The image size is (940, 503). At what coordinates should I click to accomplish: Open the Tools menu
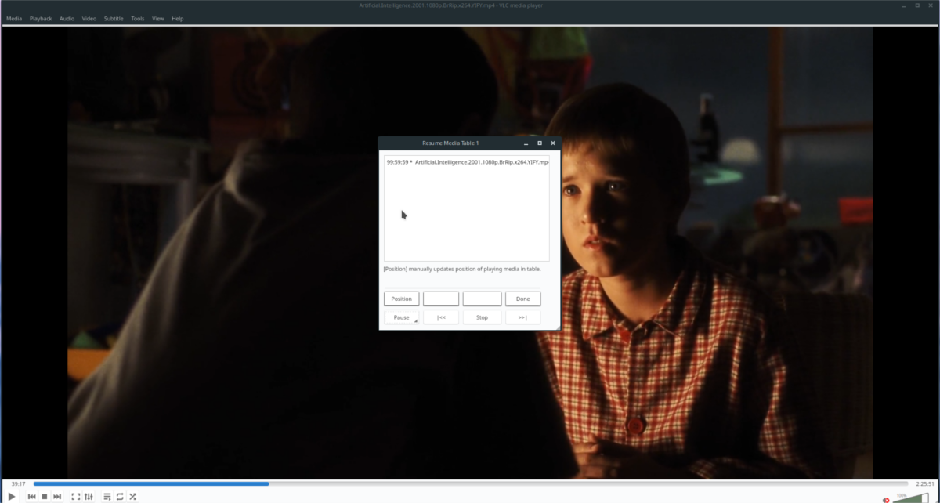[138, 18]
